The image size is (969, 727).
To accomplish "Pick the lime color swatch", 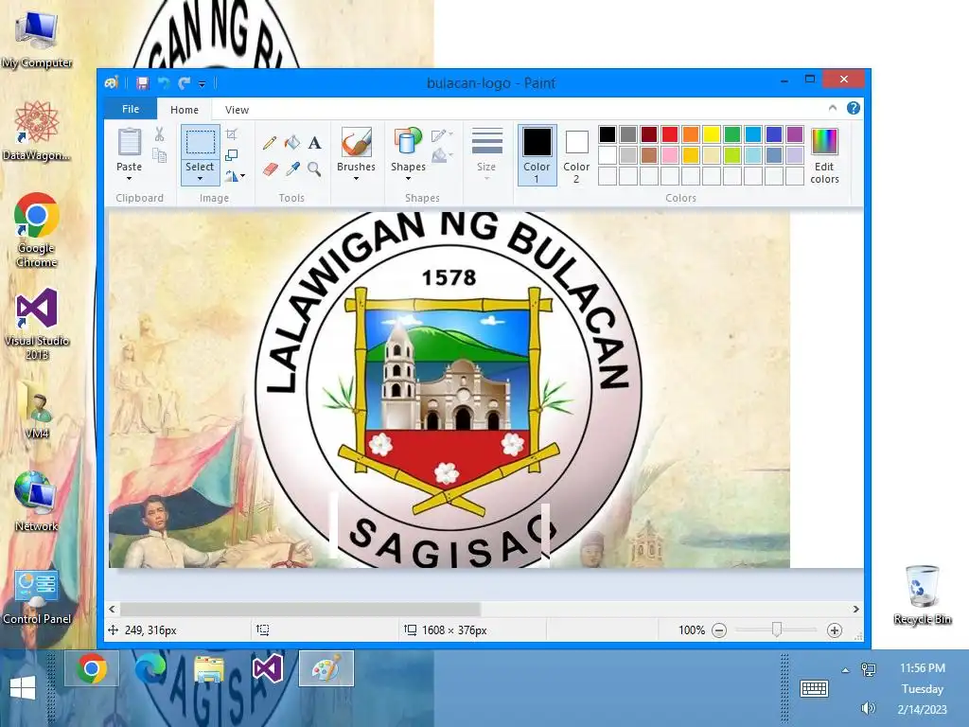I will pos(732,155).
